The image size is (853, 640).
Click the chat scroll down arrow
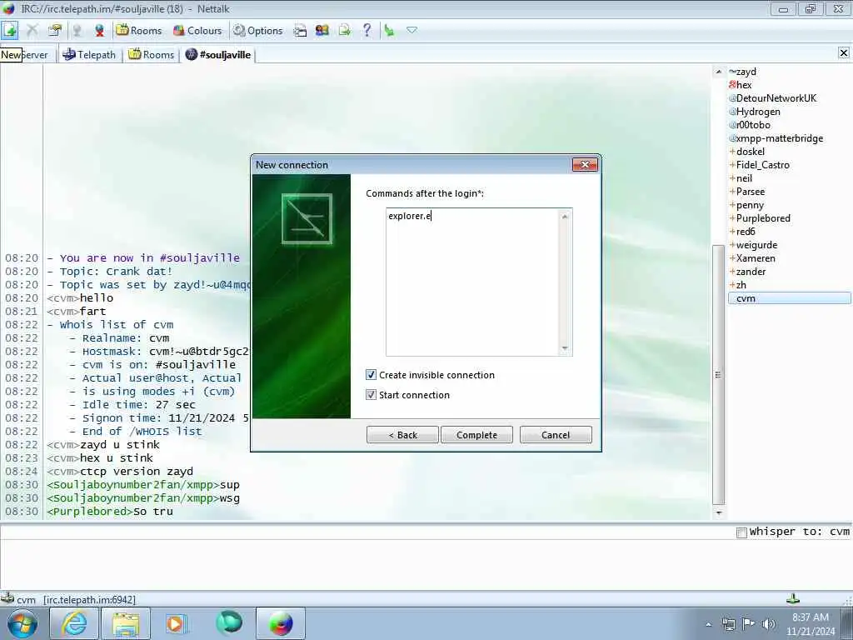pyautogui.click(x=718, y=512)
